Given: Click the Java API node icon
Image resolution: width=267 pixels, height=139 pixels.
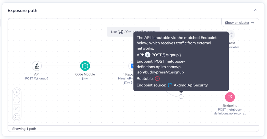Looking at the screenshot, I should click(x=37, y=66).
